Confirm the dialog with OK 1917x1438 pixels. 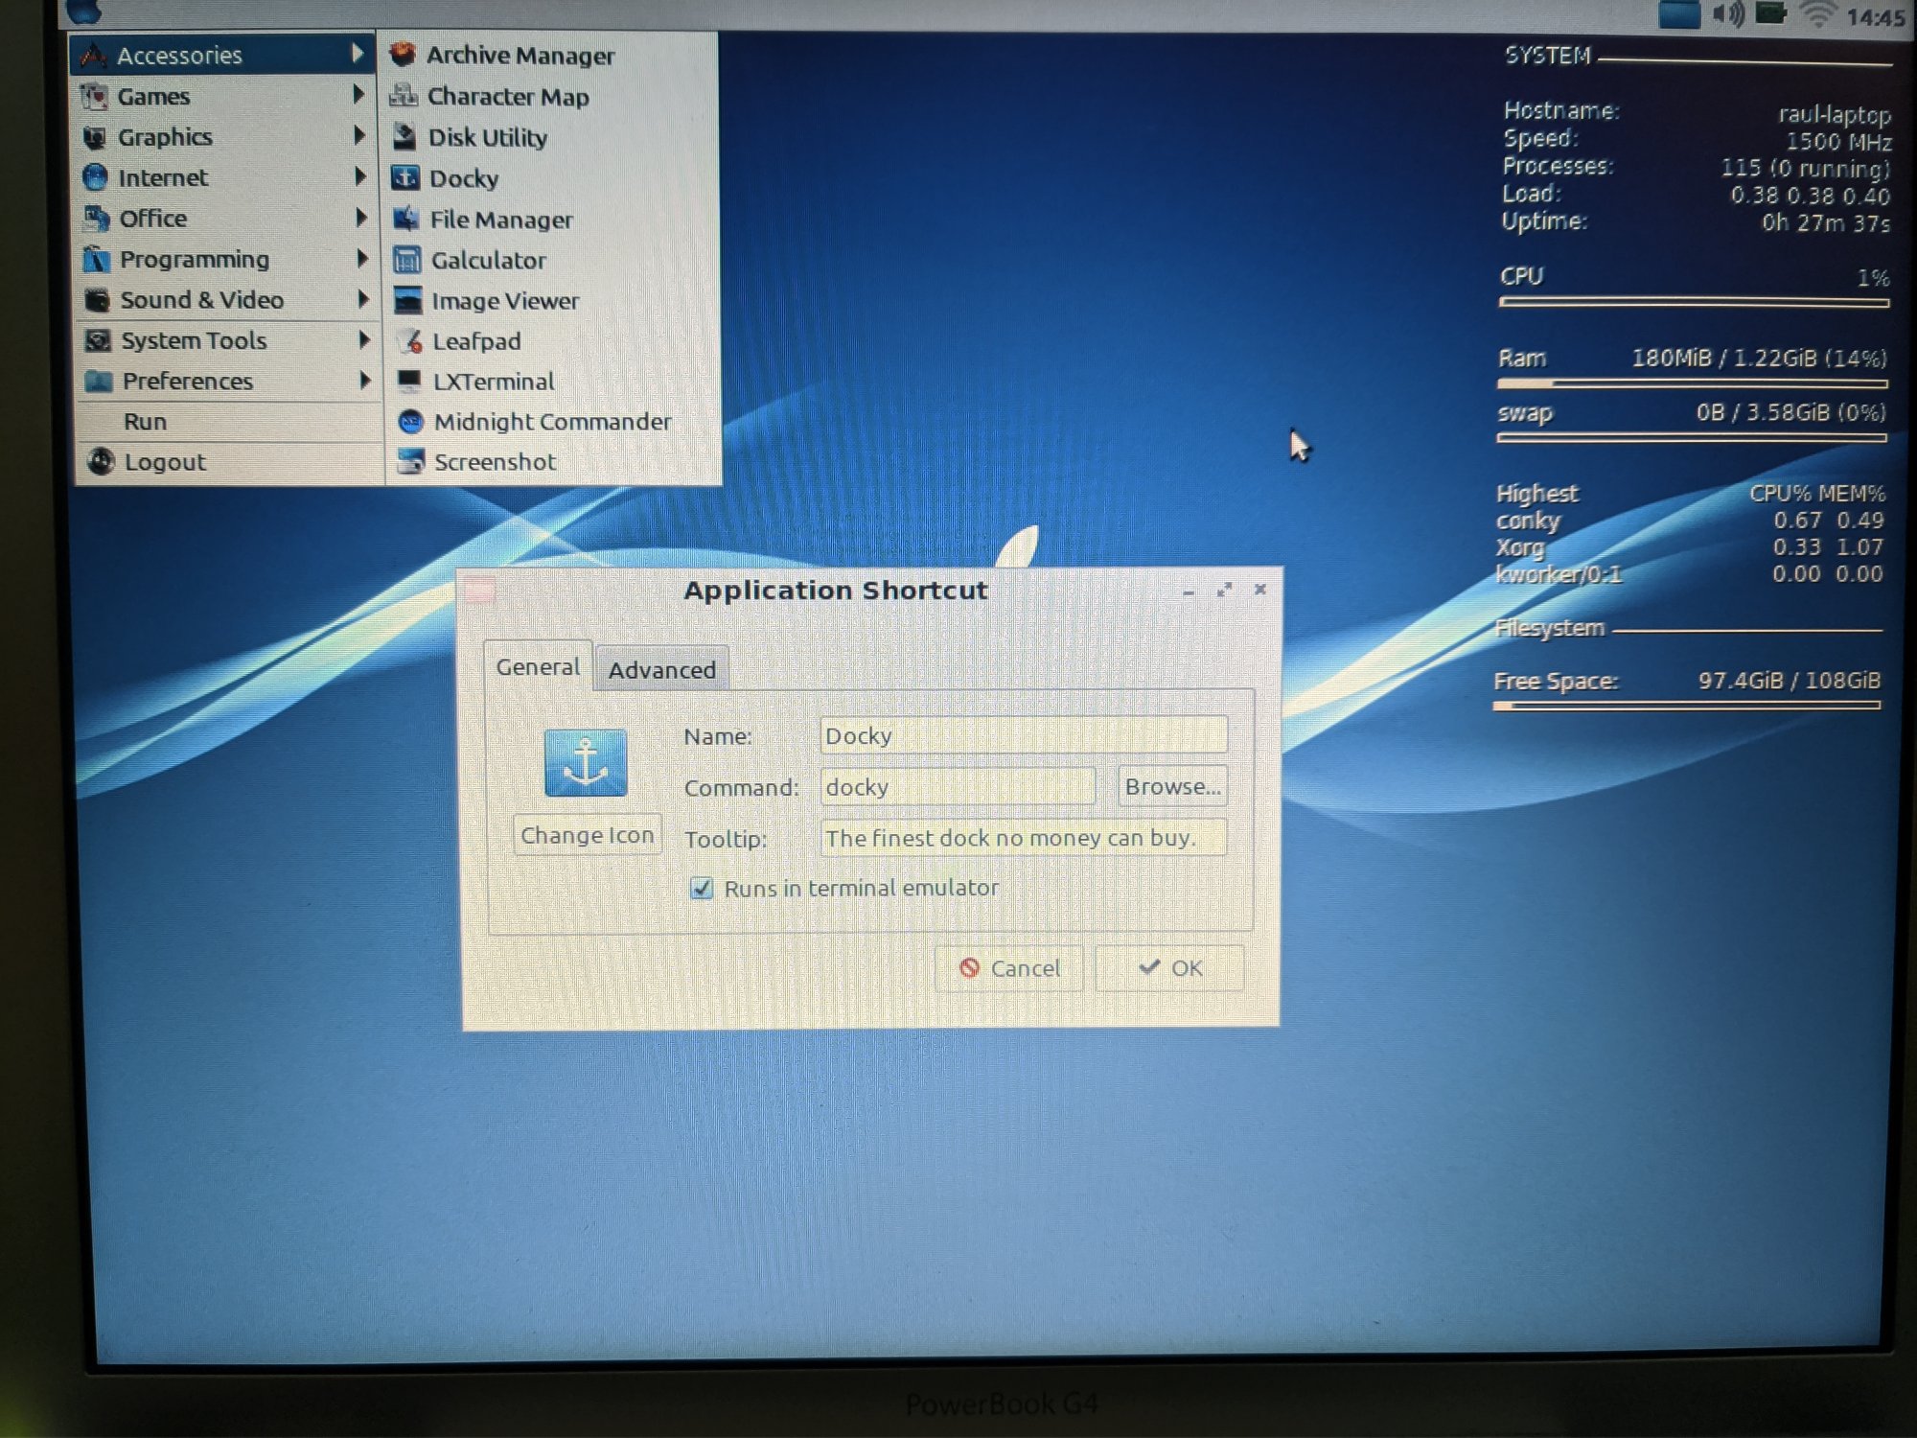tap(1169, 968)
